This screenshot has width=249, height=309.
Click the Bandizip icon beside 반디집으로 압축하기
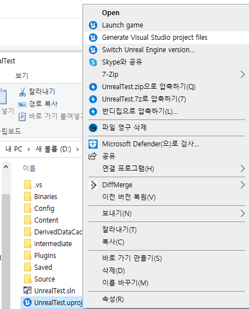93,112
